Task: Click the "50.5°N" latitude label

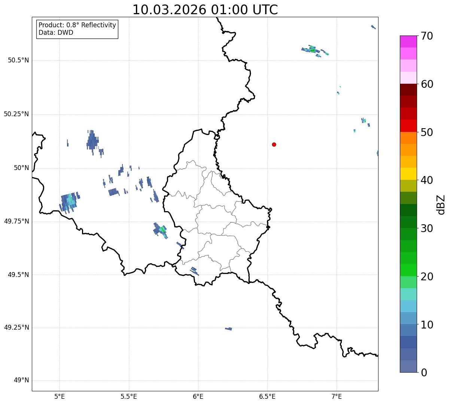Action: tap(19, 60)
